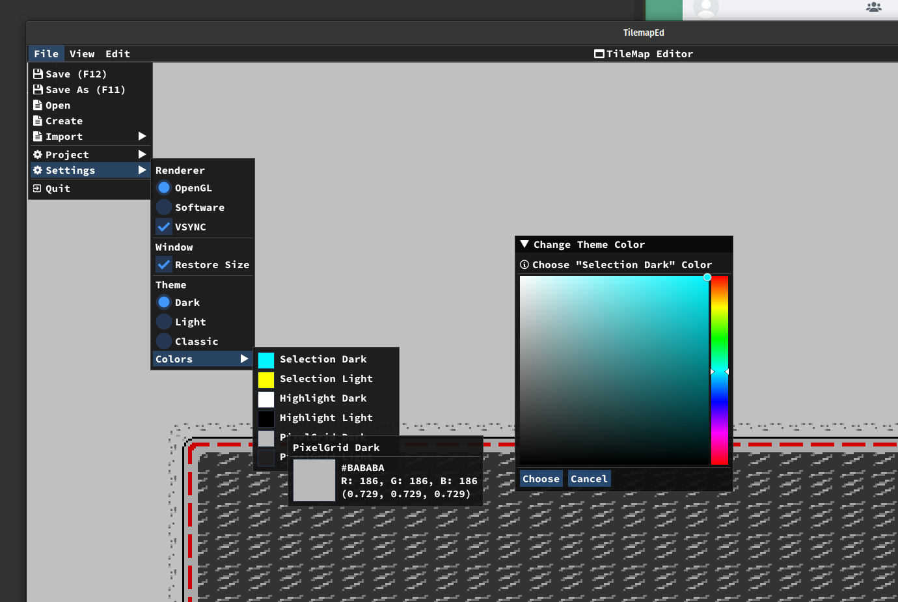Viewport: 898px width, 602px height.
Task: Click the Highlight Light label
Action: (326, 417)
